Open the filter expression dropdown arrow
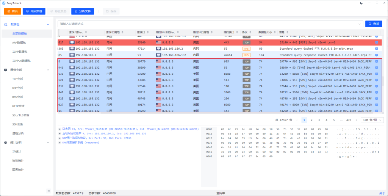Screen dimensions: 388x196 tap(360, 24)
